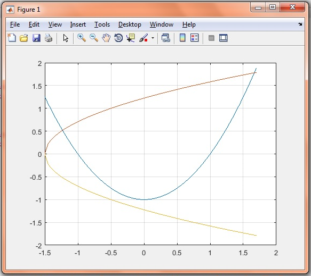Toggle the Brush data tool

pos(143,38)
